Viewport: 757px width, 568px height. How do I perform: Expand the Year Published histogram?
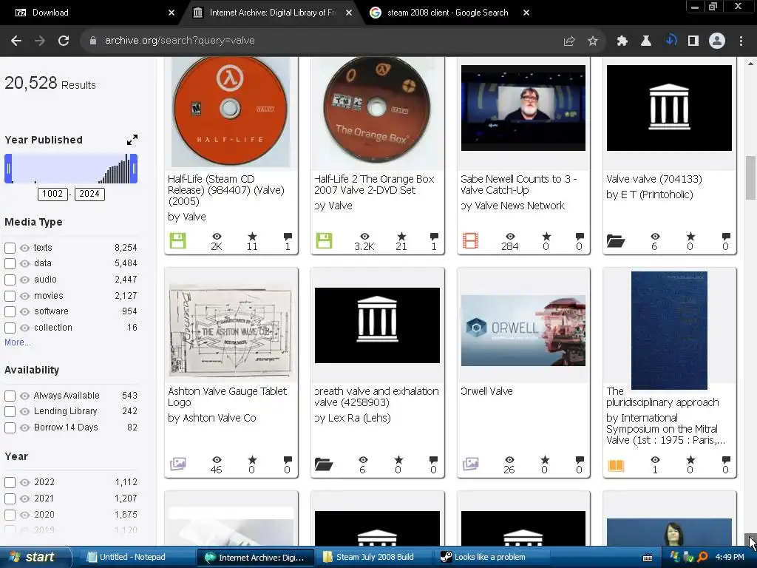132,140
